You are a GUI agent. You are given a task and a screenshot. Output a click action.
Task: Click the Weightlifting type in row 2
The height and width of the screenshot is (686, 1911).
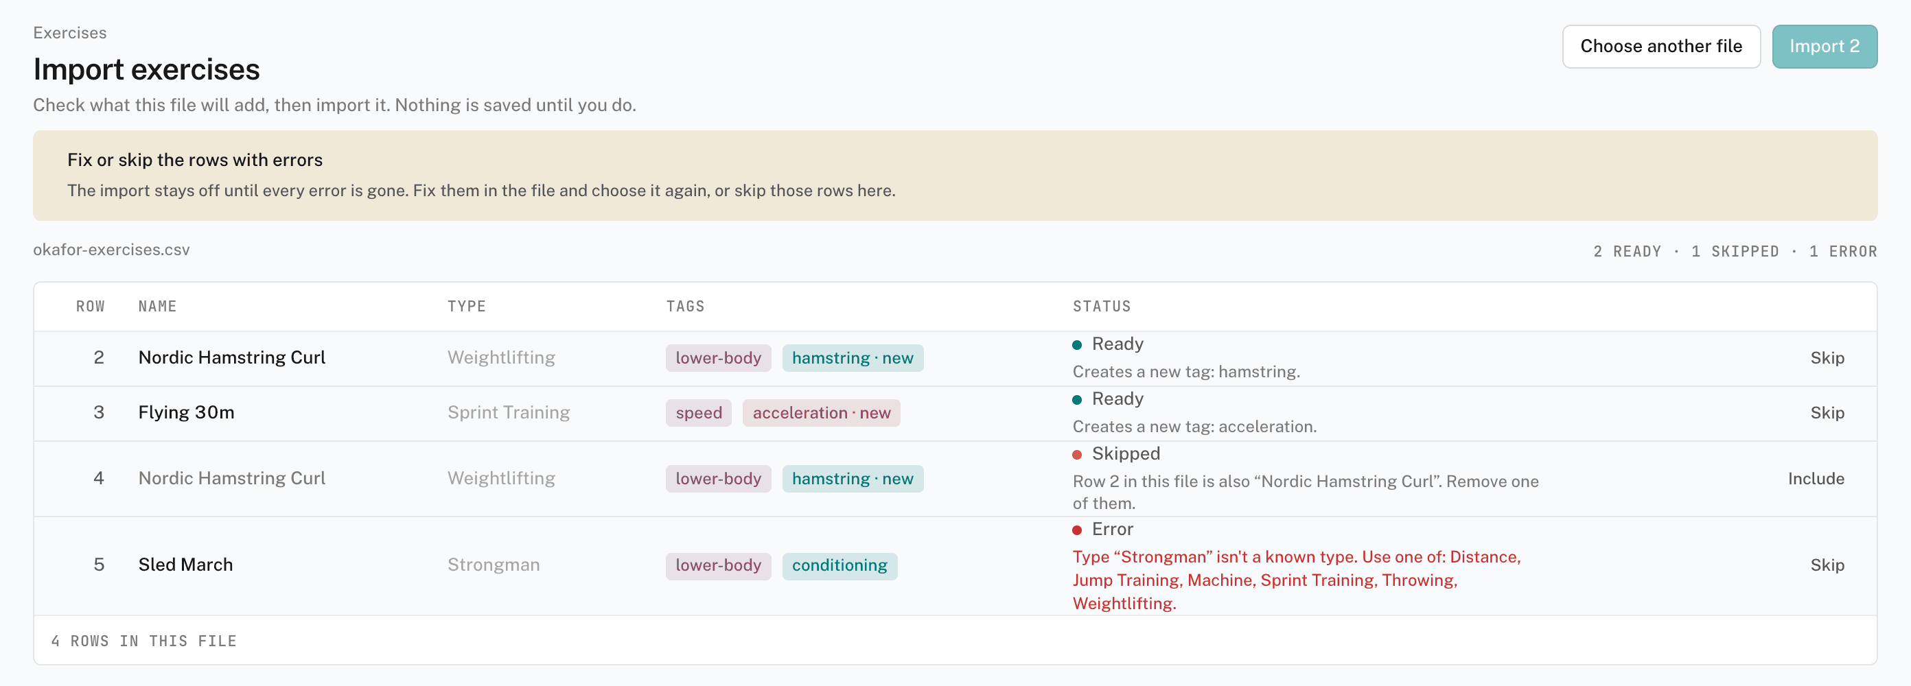(501, 357)
